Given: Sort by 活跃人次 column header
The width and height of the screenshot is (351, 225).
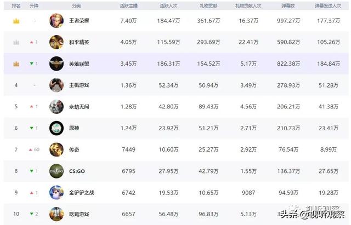Looking at the screenshot, I should pyautogui.click(x=169, y=5).
